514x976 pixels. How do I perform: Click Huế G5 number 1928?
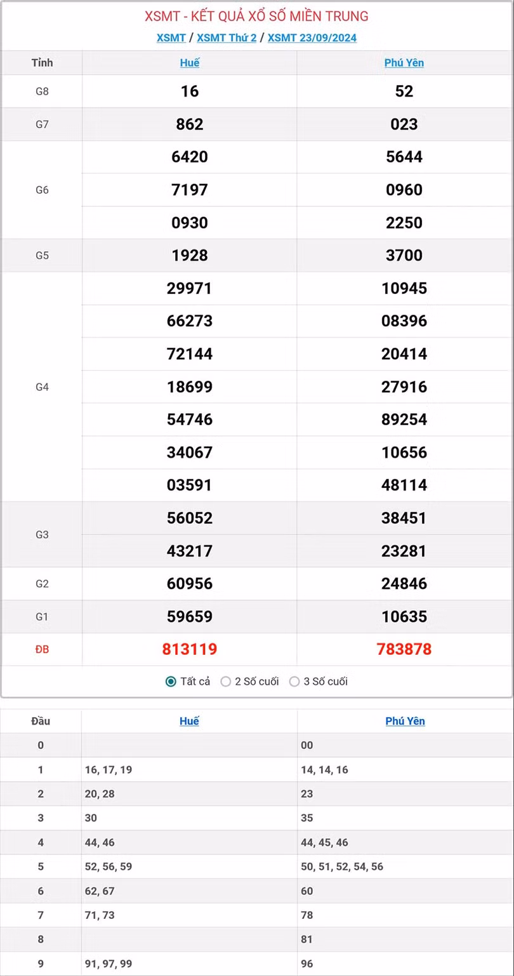pos(189,256)
